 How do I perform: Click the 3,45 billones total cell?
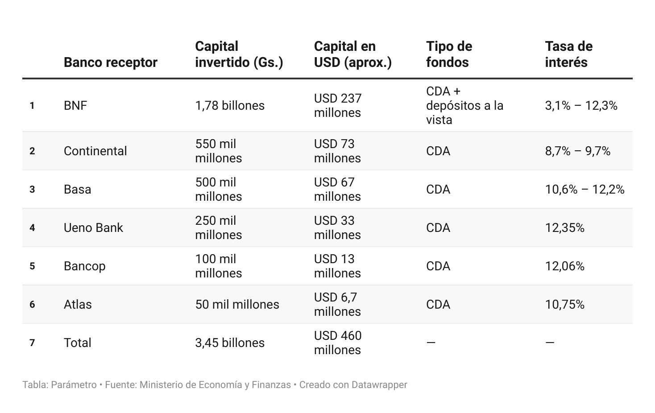230,343
